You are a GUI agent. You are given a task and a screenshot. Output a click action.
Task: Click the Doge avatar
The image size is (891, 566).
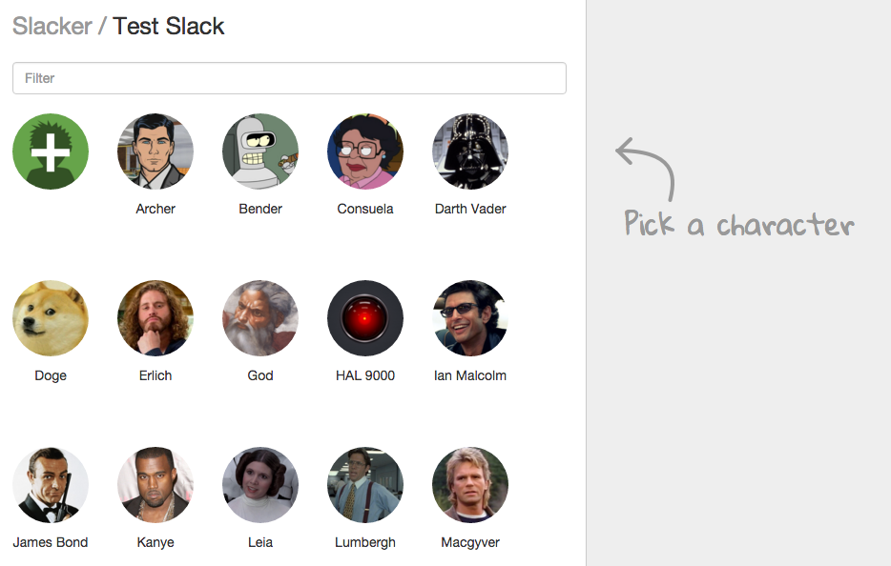coord(50,317)
